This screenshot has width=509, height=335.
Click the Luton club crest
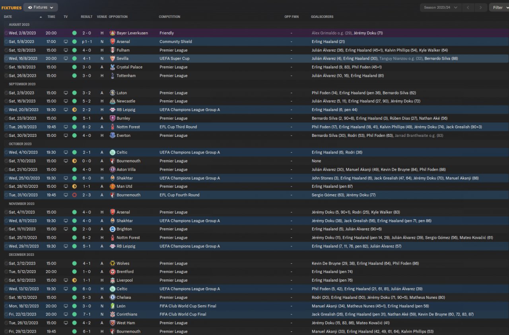click(x=113, y=93)
